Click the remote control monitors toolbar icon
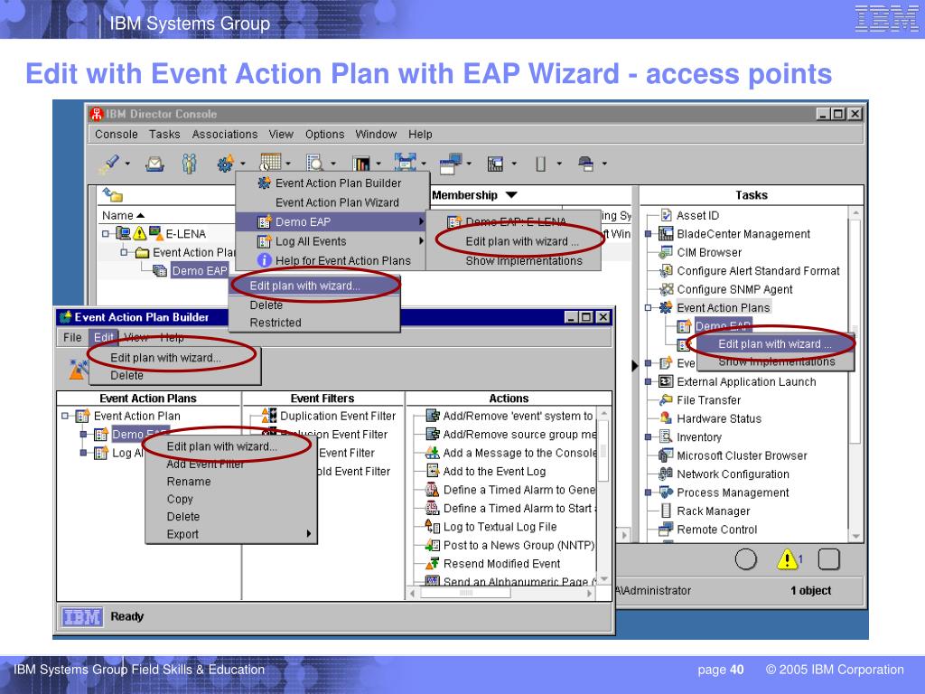The image size is (925, 694). pyautogui.click(x=451, y=164)
